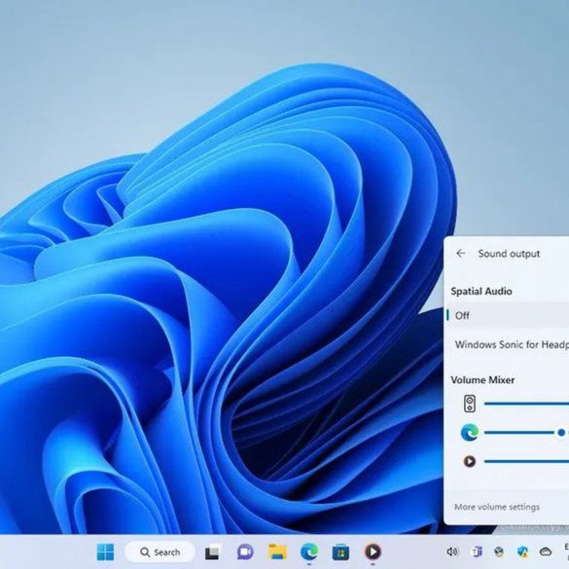569x569 pixels.
Task: Open the Chat app on the taskbar
Action: [x=245, y=551]
